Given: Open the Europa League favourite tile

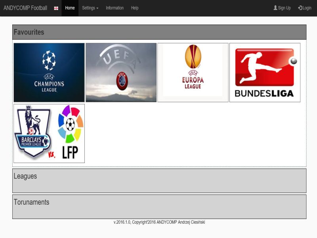Looking at the screenshot, I should 193,73.
